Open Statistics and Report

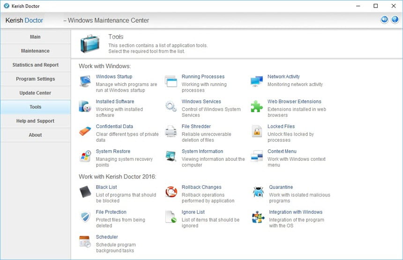pos(36,65)
